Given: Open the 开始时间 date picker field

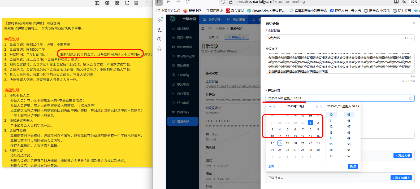Looking at the screenshot, I should coord(340,98).
